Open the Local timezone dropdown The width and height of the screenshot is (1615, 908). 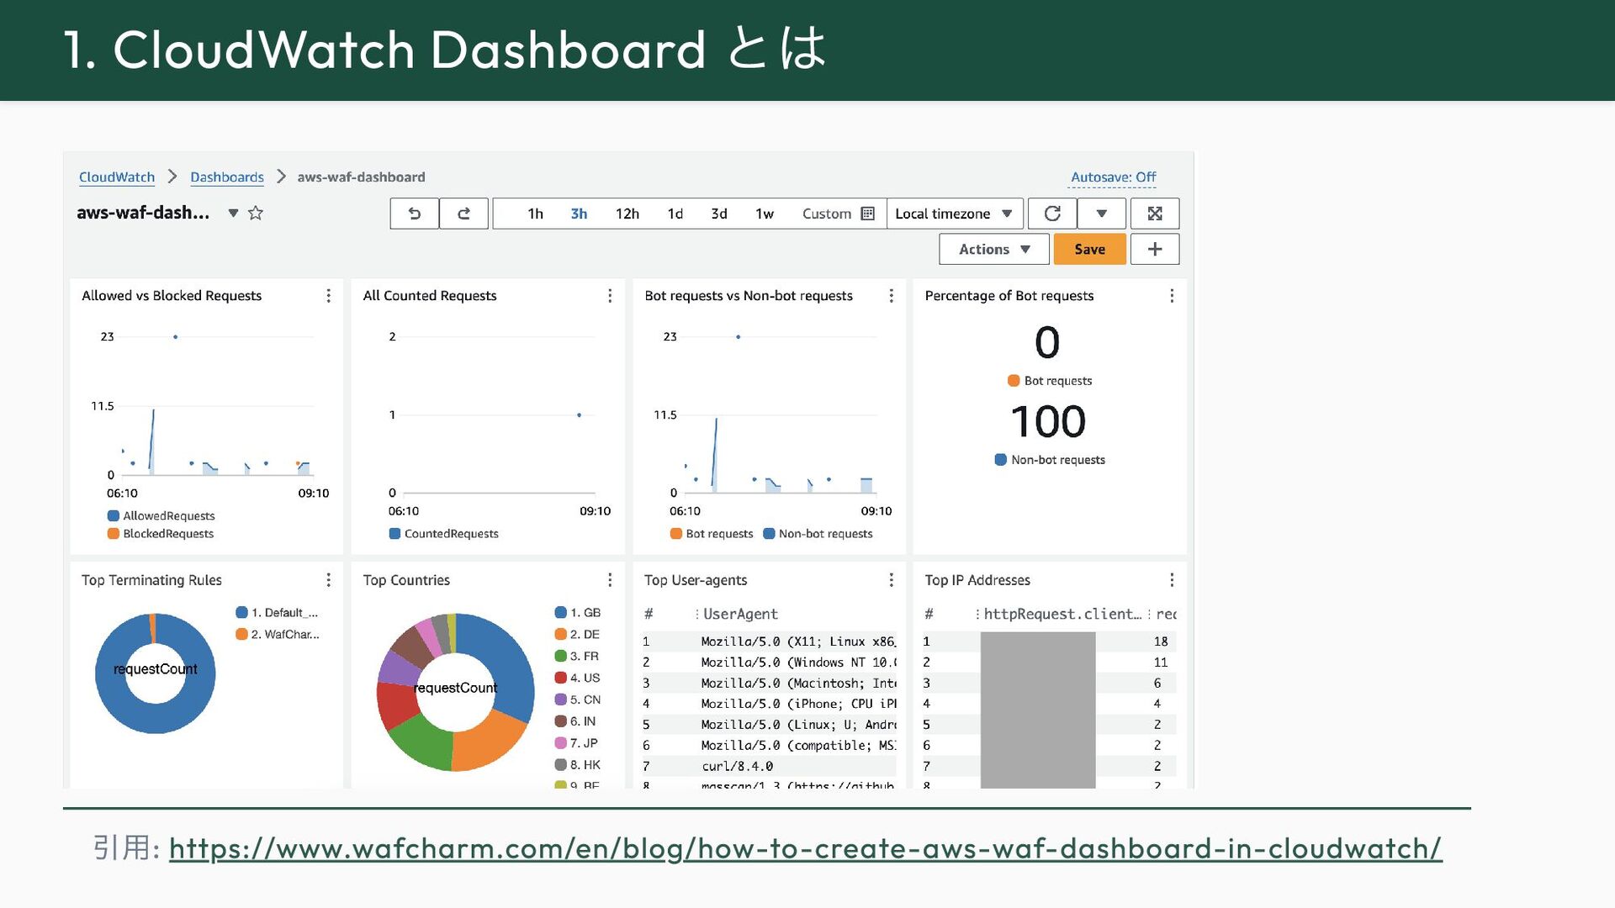click(x=955, y=214)
